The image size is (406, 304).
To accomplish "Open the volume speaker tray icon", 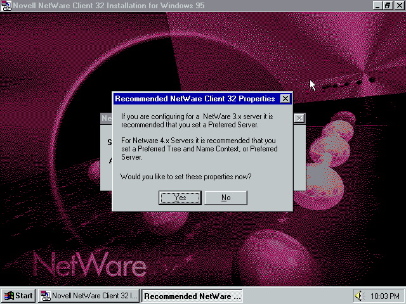I will (x=360, y=296).
